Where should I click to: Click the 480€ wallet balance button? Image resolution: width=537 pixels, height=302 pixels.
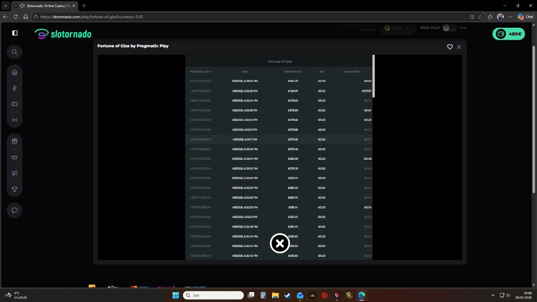[x=508, y=34]
